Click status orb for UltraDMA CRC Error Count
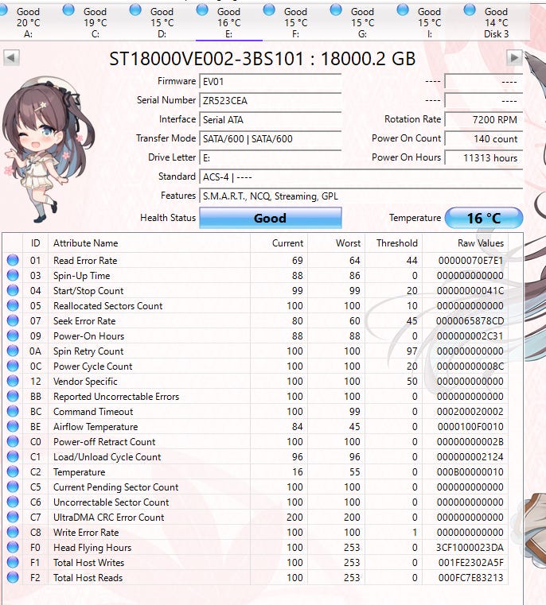546x605 pixels. 13,517
